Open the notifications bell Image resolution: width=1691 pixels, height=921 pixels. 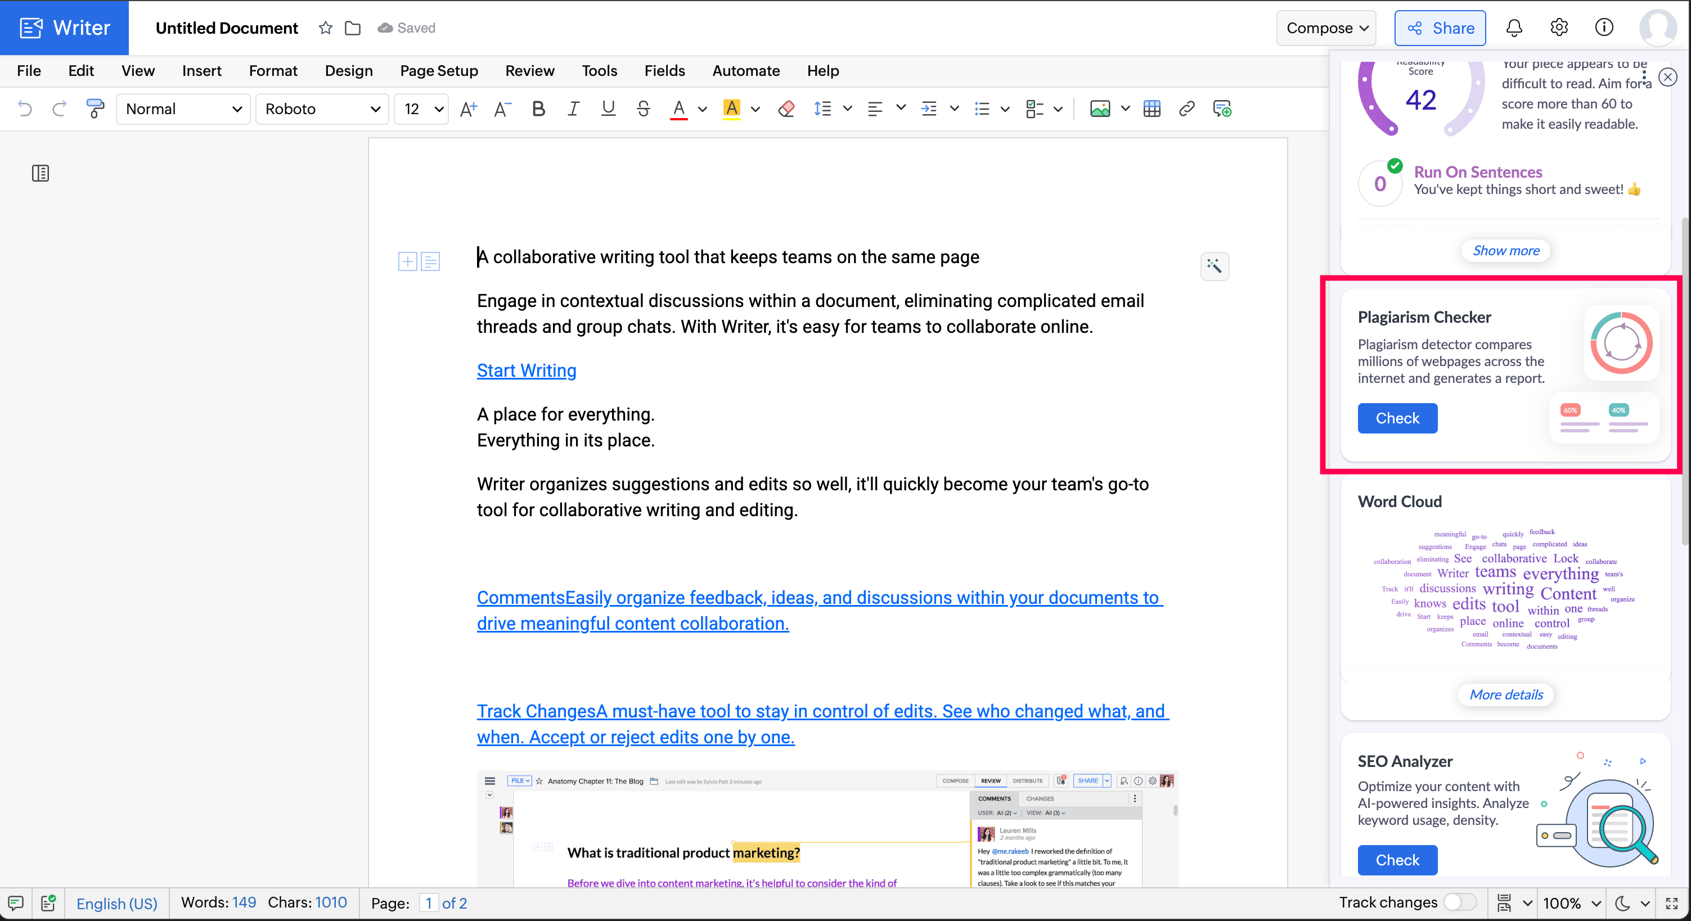(1514, 28)
